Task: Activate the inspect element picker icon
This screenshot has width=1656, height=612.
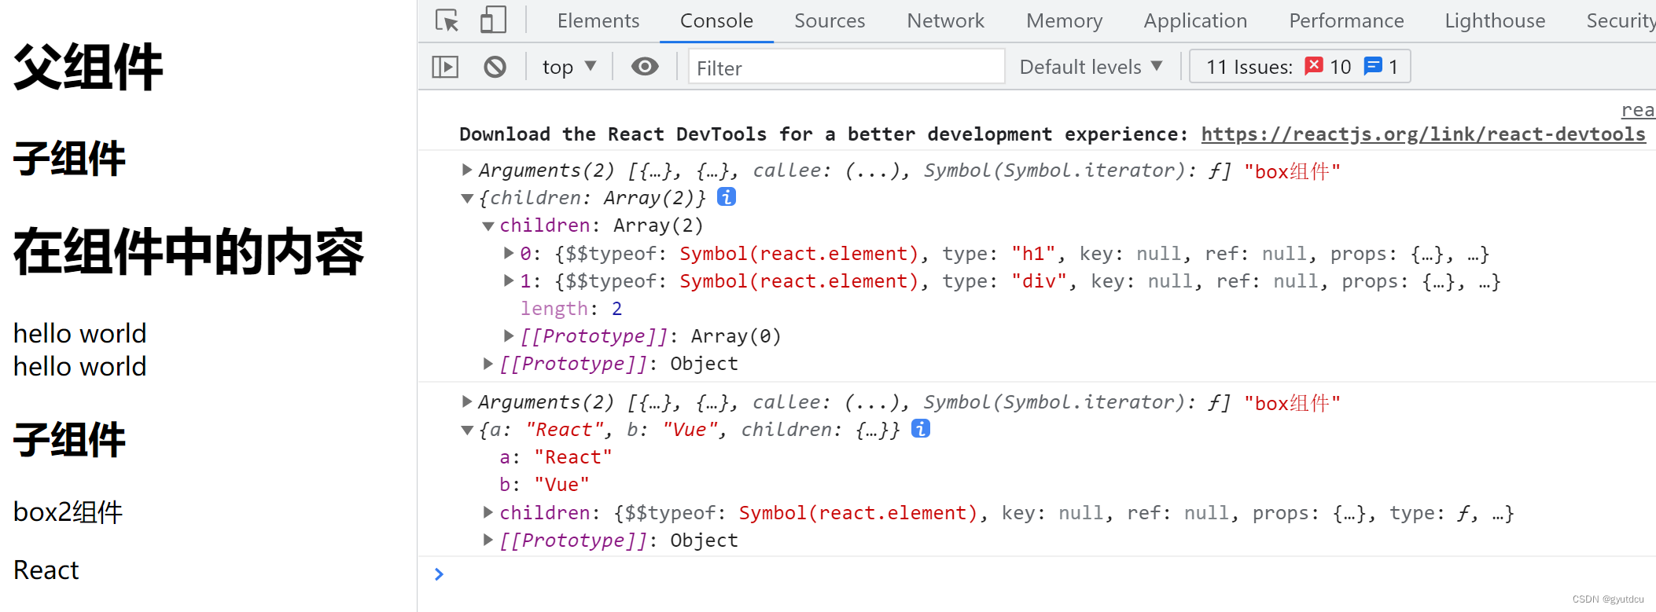Action: coord(447,20)
